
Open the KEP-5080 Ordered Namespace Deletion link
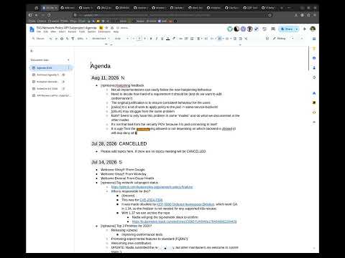pyautogui.click(x=185, y=204)
